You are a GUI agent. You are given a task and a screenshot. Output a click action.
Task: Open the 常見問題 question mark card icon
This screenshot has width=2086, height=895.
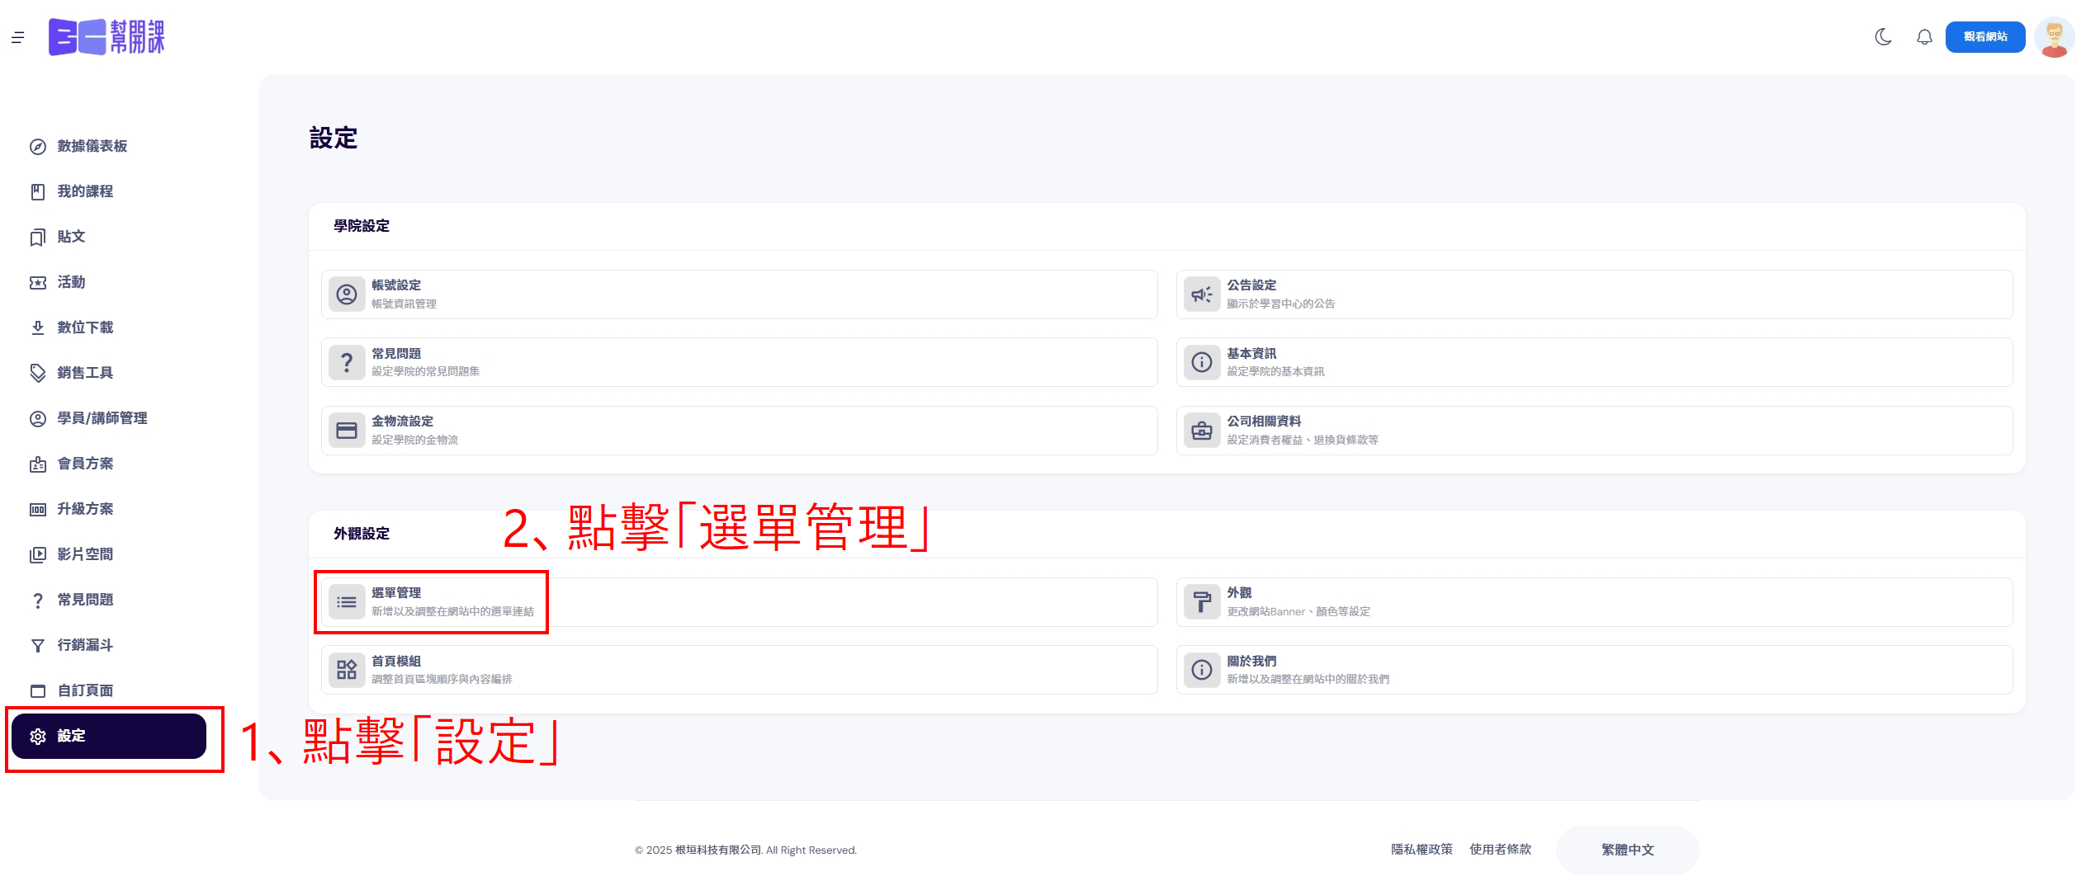[x=347, y=363]
